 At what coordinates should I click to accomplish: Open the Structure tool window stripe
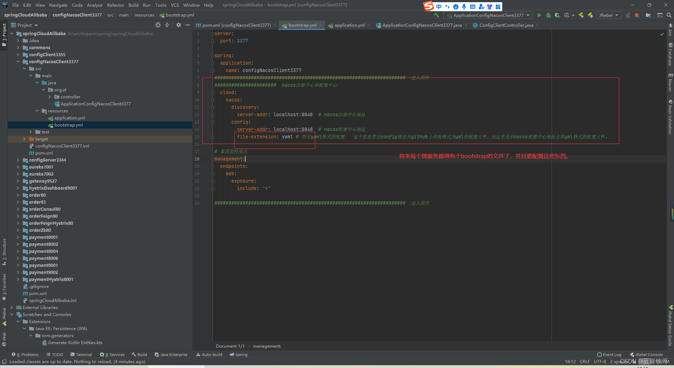(x=4, y=252)
